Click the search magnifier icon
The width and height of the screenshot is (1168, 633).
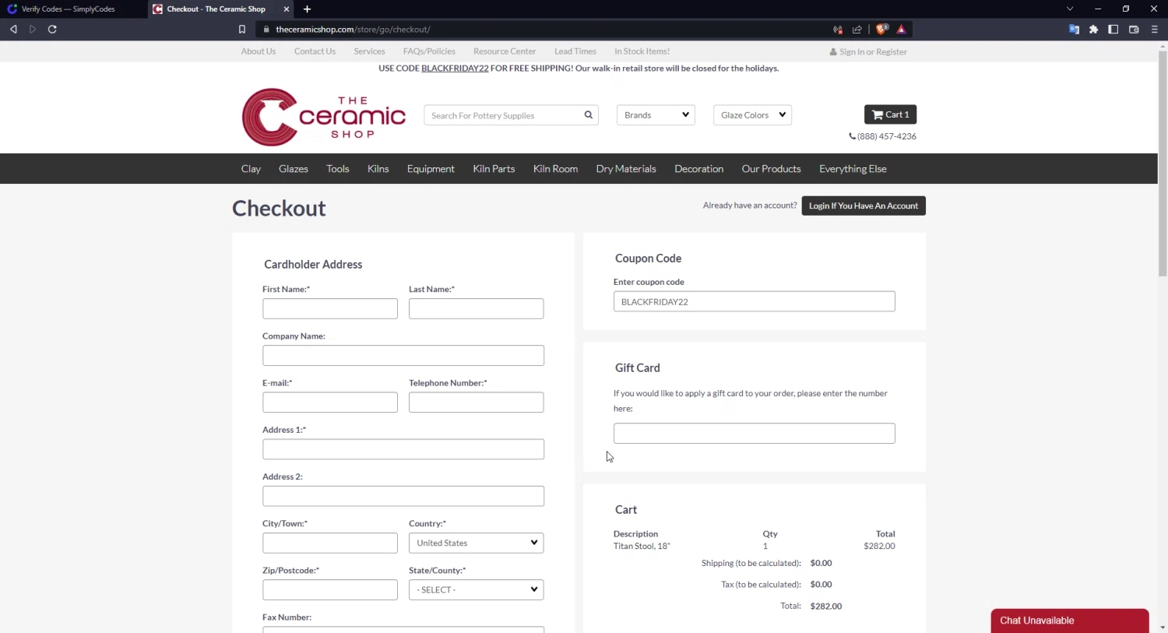coord(589,115)
